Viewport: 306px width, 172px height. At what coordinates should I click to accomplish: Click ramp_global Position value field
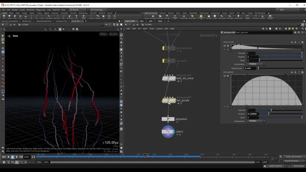(253, 114)
